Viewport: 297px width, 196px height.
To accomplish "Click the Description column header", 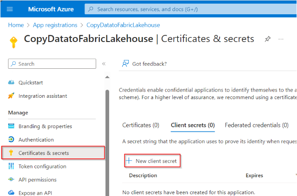I will (143, 175).
